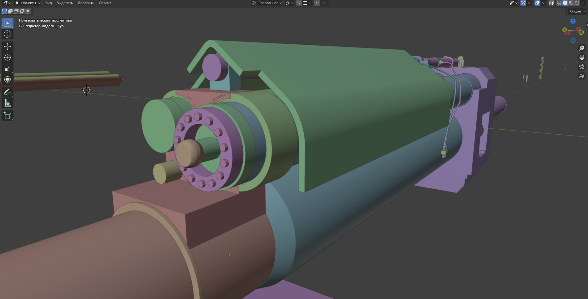Choose the Move tool
This screenshot has width=588, height=299.
click(x=8, y=47)
